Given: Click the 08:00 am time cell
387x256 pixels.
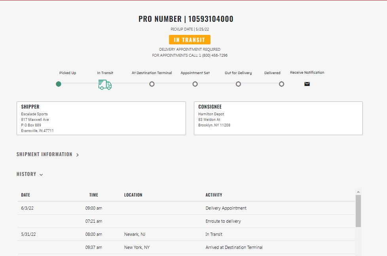Looking at the screenshot, I should [x=93, y=234].
